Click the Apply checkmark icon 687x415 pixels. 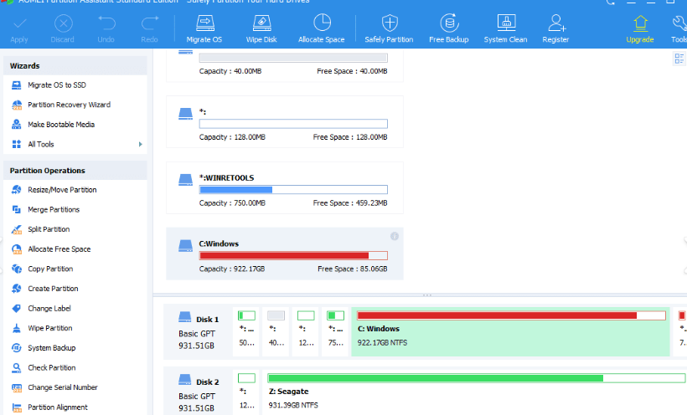(19, 23)
